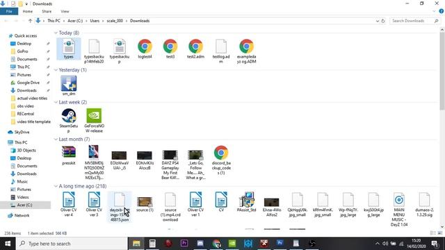This screenshot has height=250, width=445.
Task: Open Network in the navigation pane
Action: 22,215
